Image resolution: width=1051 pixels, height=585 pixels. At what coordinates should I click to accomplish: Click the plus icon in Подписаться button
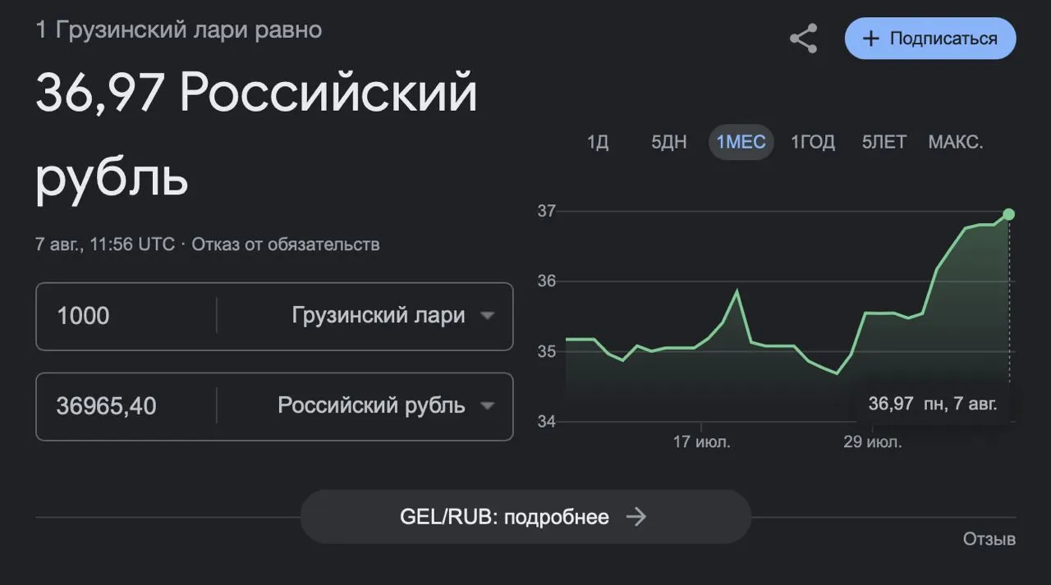870,39
